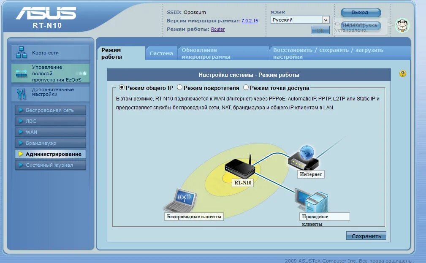The height and width of the screenshot is (263, 426).
Task: Click the Настройка системы - Режим работы header
Action: (x=249, y=75)
